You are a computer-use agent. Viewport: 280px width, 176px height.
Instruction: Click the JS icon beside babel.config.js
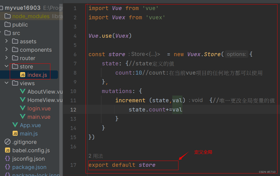tap(8, 150)
